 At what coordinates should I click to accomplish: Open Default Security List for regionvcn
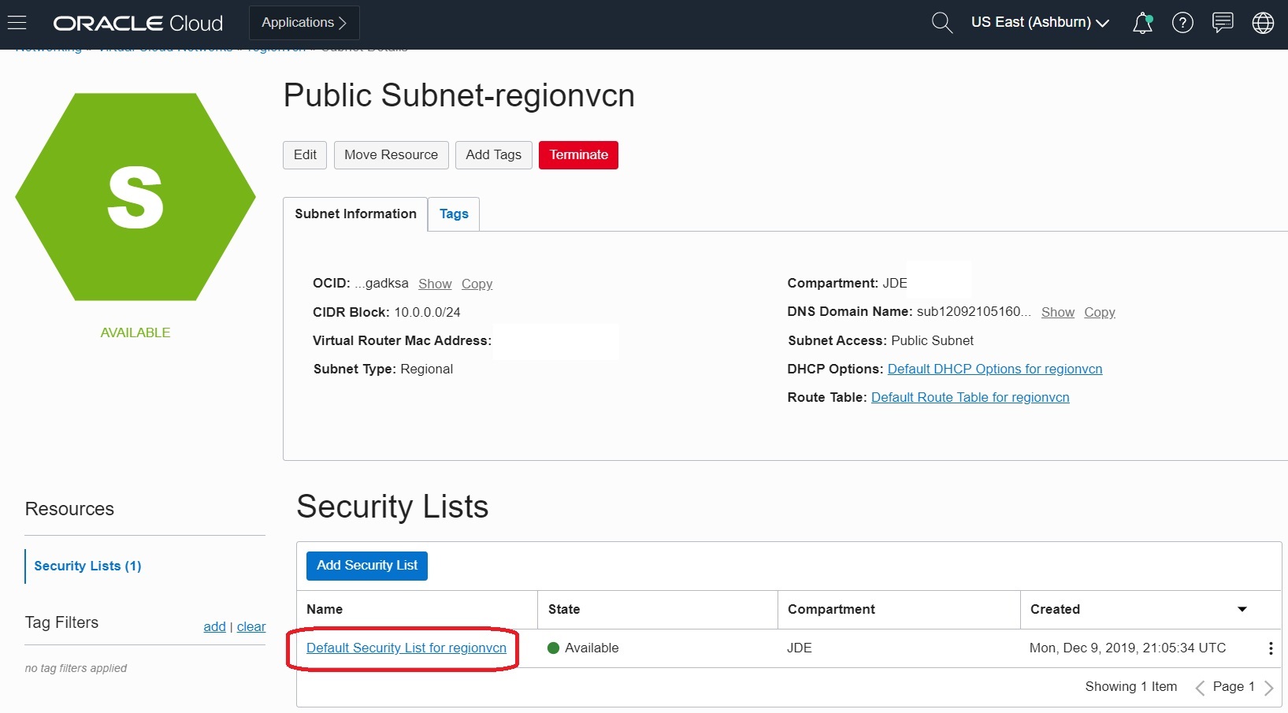(x=405, y=648)
